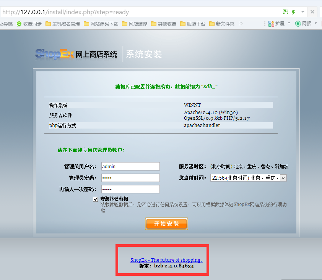The width and height of the screenshot is (322, 280).
Task: Open the address bar dropdown arrow
Action: coord(303,12)
